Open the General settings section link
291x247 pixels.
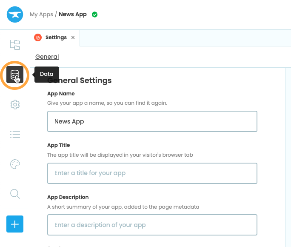[47, 57]
